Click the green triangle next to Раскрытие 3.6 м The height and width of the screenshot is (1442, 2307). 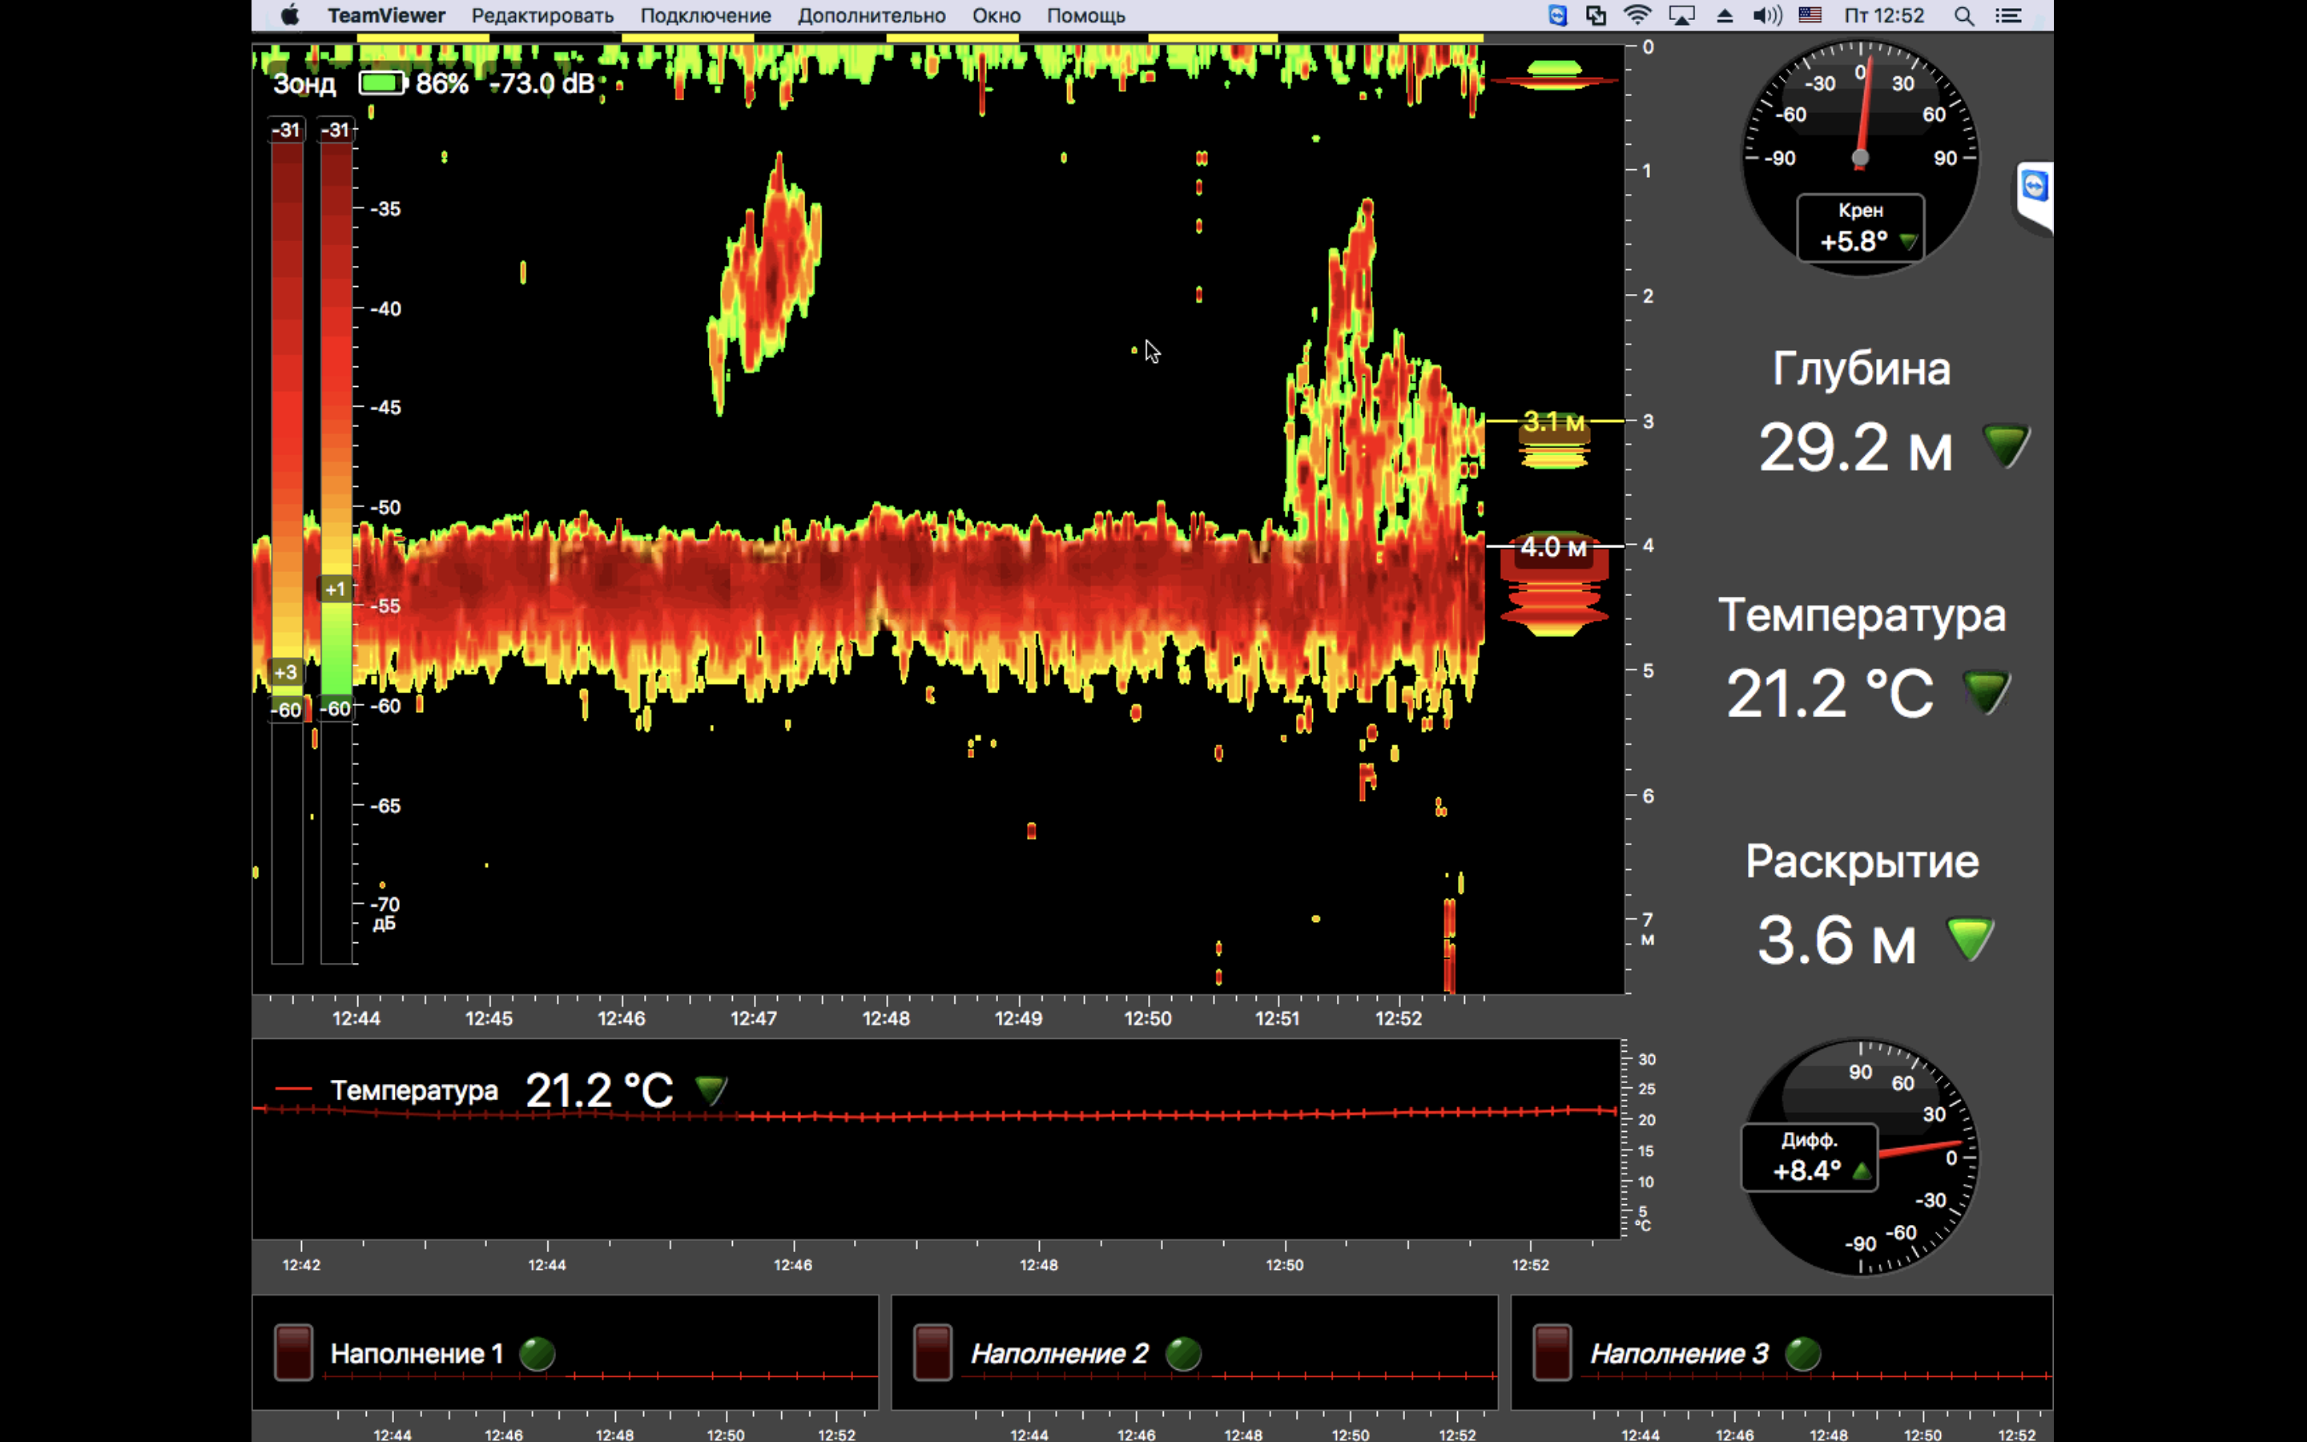click(x=1970, y=940)
